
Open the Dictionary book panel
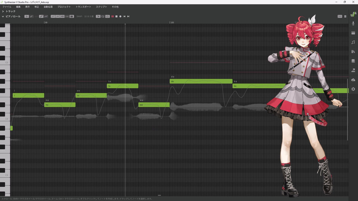[353, 61]
